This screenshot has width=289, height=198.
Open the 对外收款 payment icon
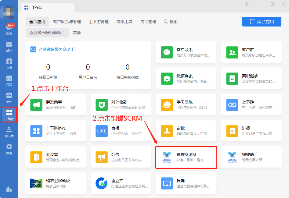pos(102,105)
